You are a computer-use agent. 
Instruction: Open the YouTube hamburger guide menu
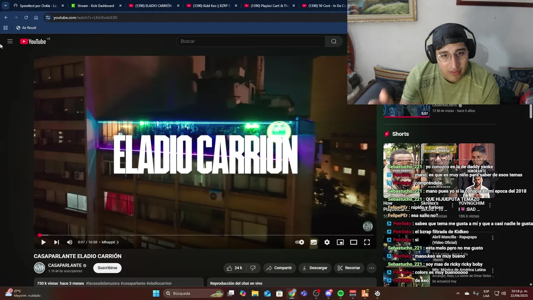click(x=10, y=41)
